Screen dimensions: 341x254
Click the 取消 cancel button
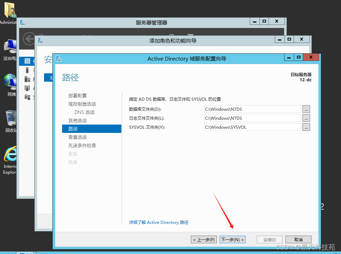(298, 239)
